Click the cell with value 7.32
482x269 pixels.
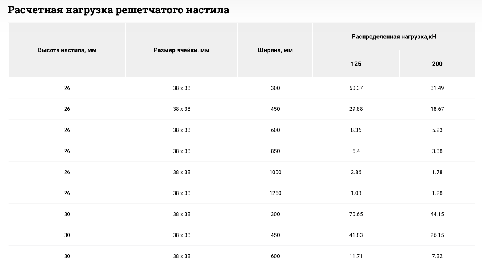pos(437,256)
